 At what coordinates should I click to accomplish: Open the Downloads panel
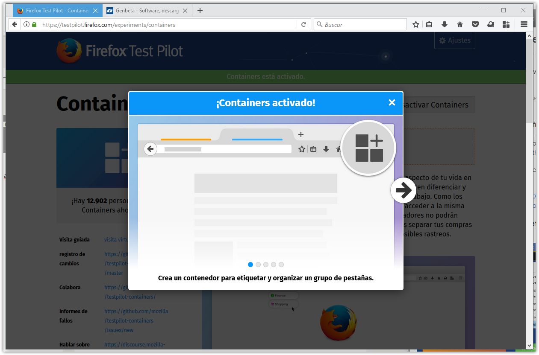[445, 24]
